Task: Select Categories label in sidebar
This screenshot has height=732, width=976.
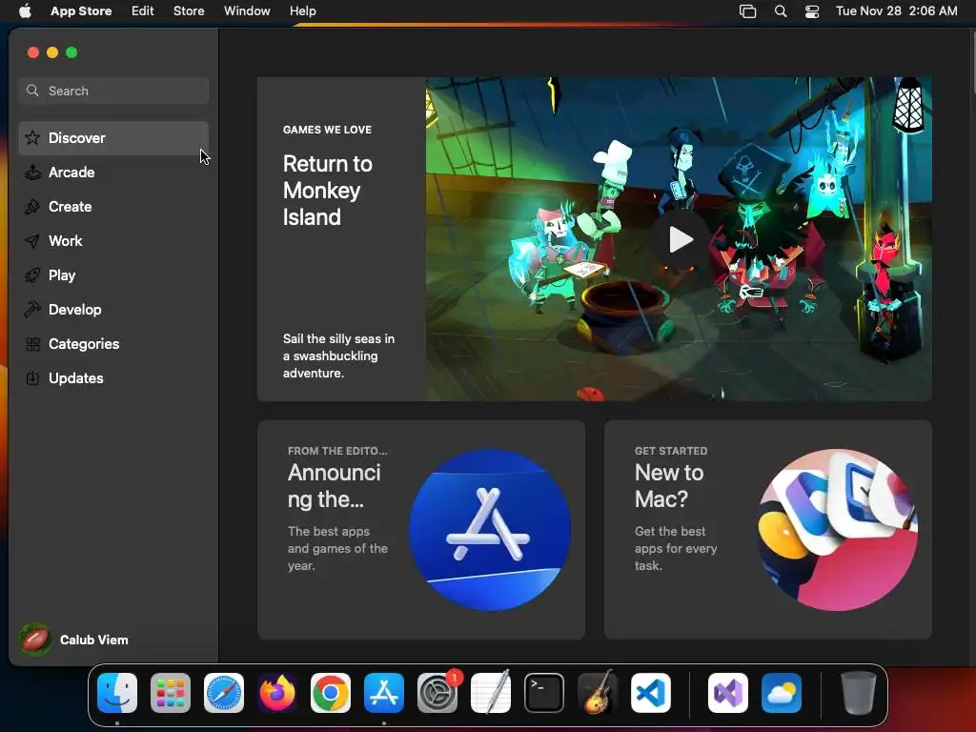Action: click(84, 343)
